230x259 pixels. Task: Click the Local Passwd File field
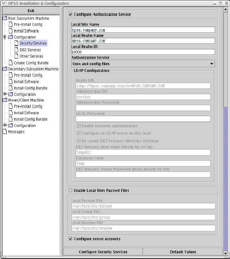(x=143, y=206)
